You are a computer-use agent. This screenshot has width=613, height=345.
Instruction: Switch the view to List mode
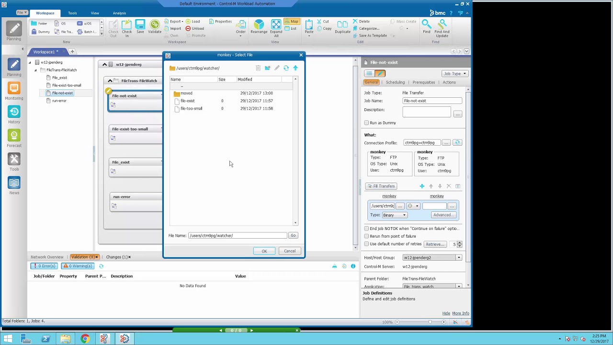291,28
